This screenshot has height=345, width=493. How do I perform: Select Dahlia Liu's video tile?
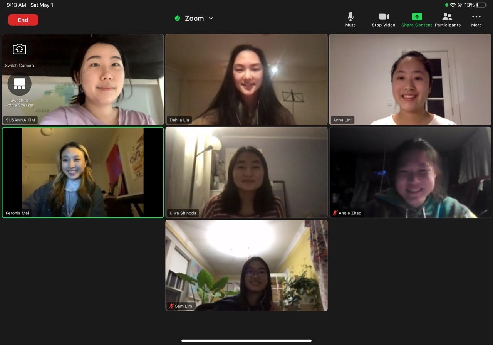[246, 79]
